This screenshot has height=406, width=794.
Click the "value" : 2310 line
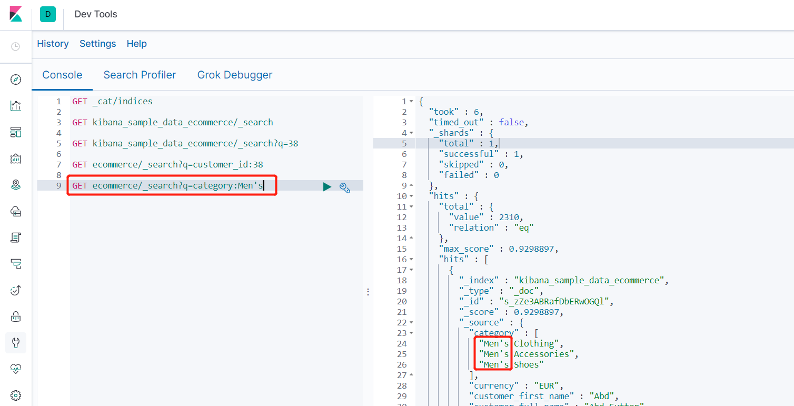click(487, 217)
